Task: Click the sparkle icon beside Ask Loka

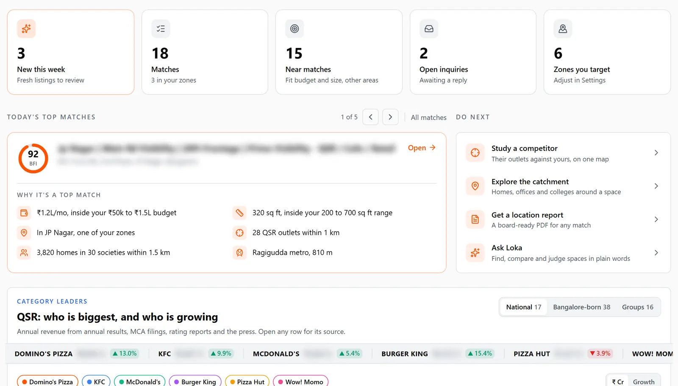Action: pos(475,253)
